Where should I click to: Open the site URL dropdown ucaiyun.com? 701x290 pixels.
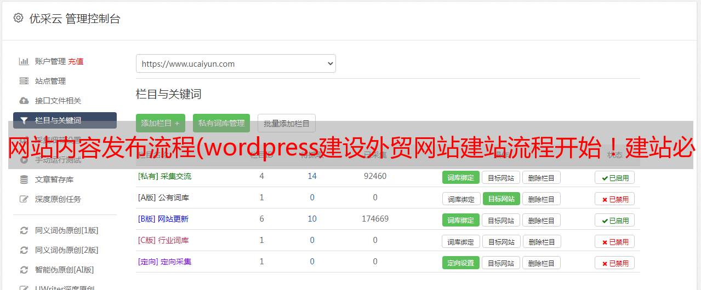point(236,63)
